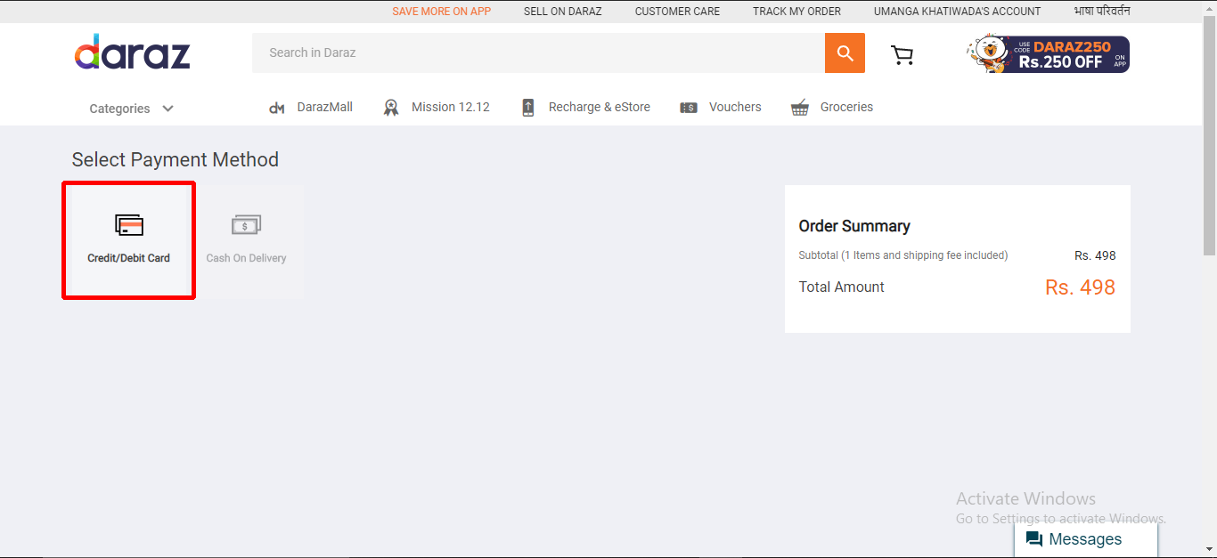Click the language change Nepali link
Image resolution: width=1217 pixels, height=558 pixels.
coord(1102,12)
